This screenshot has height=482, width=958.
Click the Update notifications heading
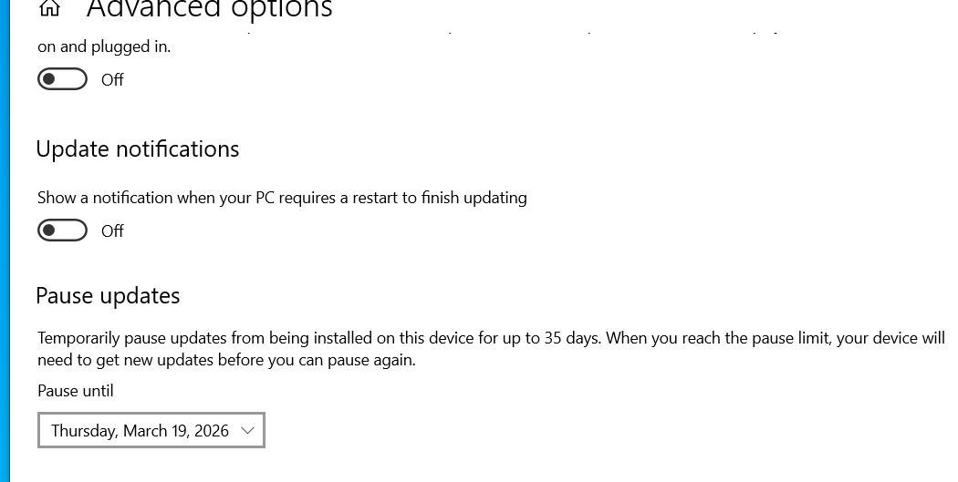(138, 149)
